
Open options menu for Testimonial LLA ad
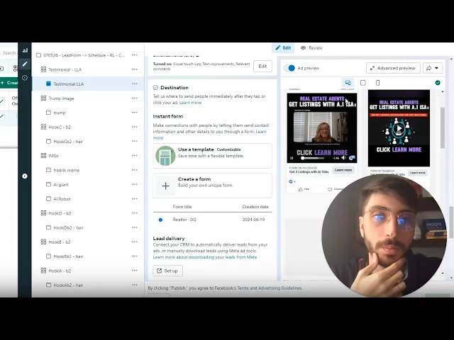point(134,84)
